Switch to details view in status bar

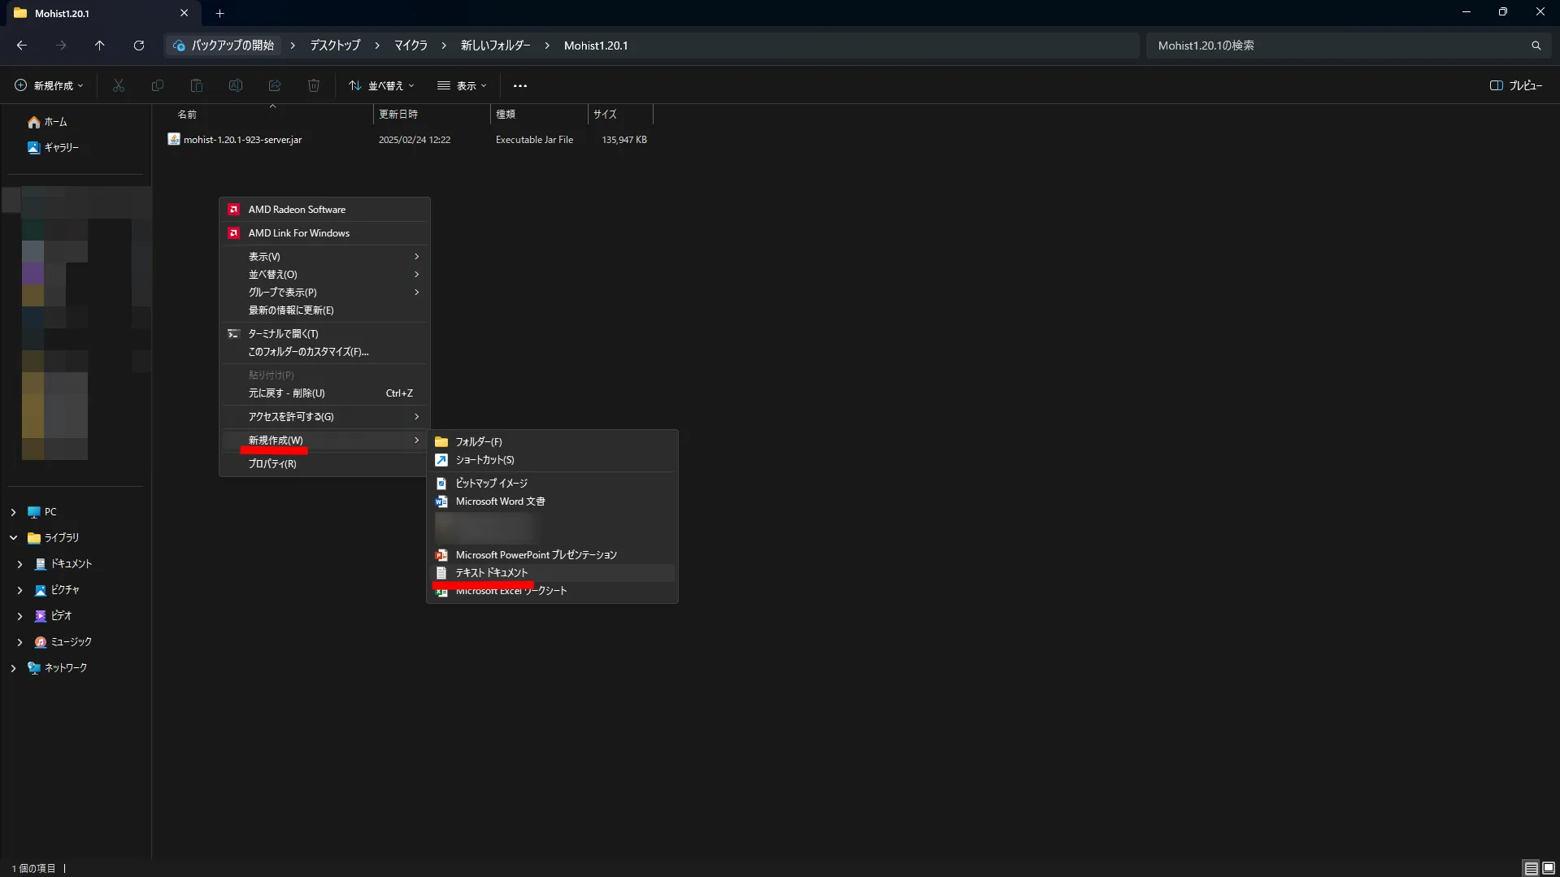pyautogui.click(x=1531, y=868)
